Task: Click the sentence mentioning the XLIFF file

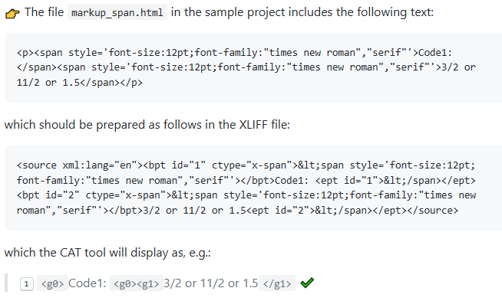Action: coord(147,125)
